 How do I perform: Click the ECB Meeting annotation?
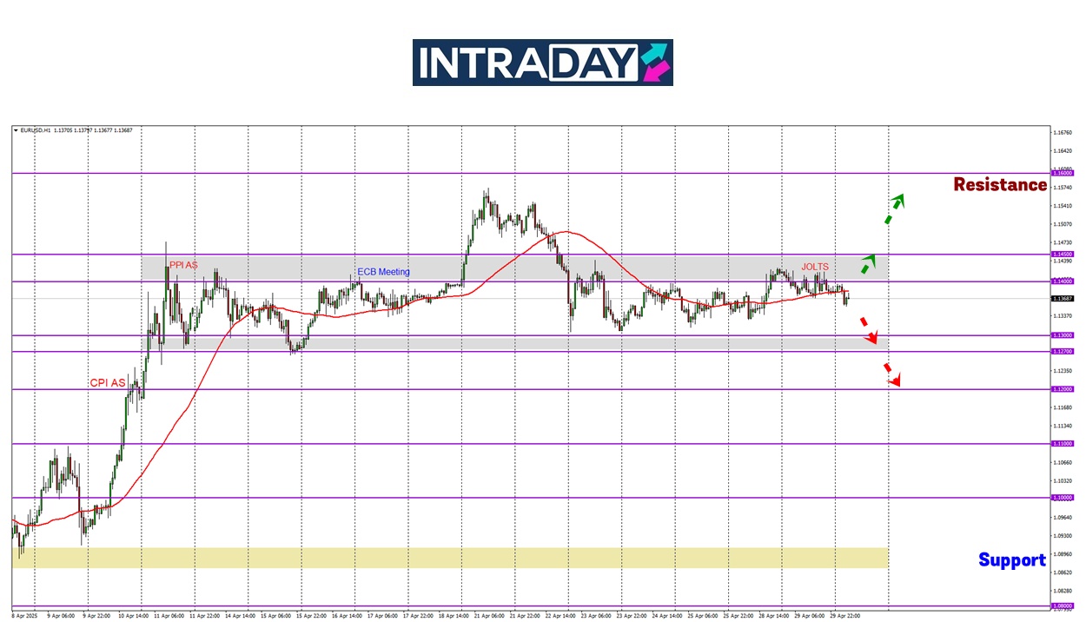coord(383,272)
